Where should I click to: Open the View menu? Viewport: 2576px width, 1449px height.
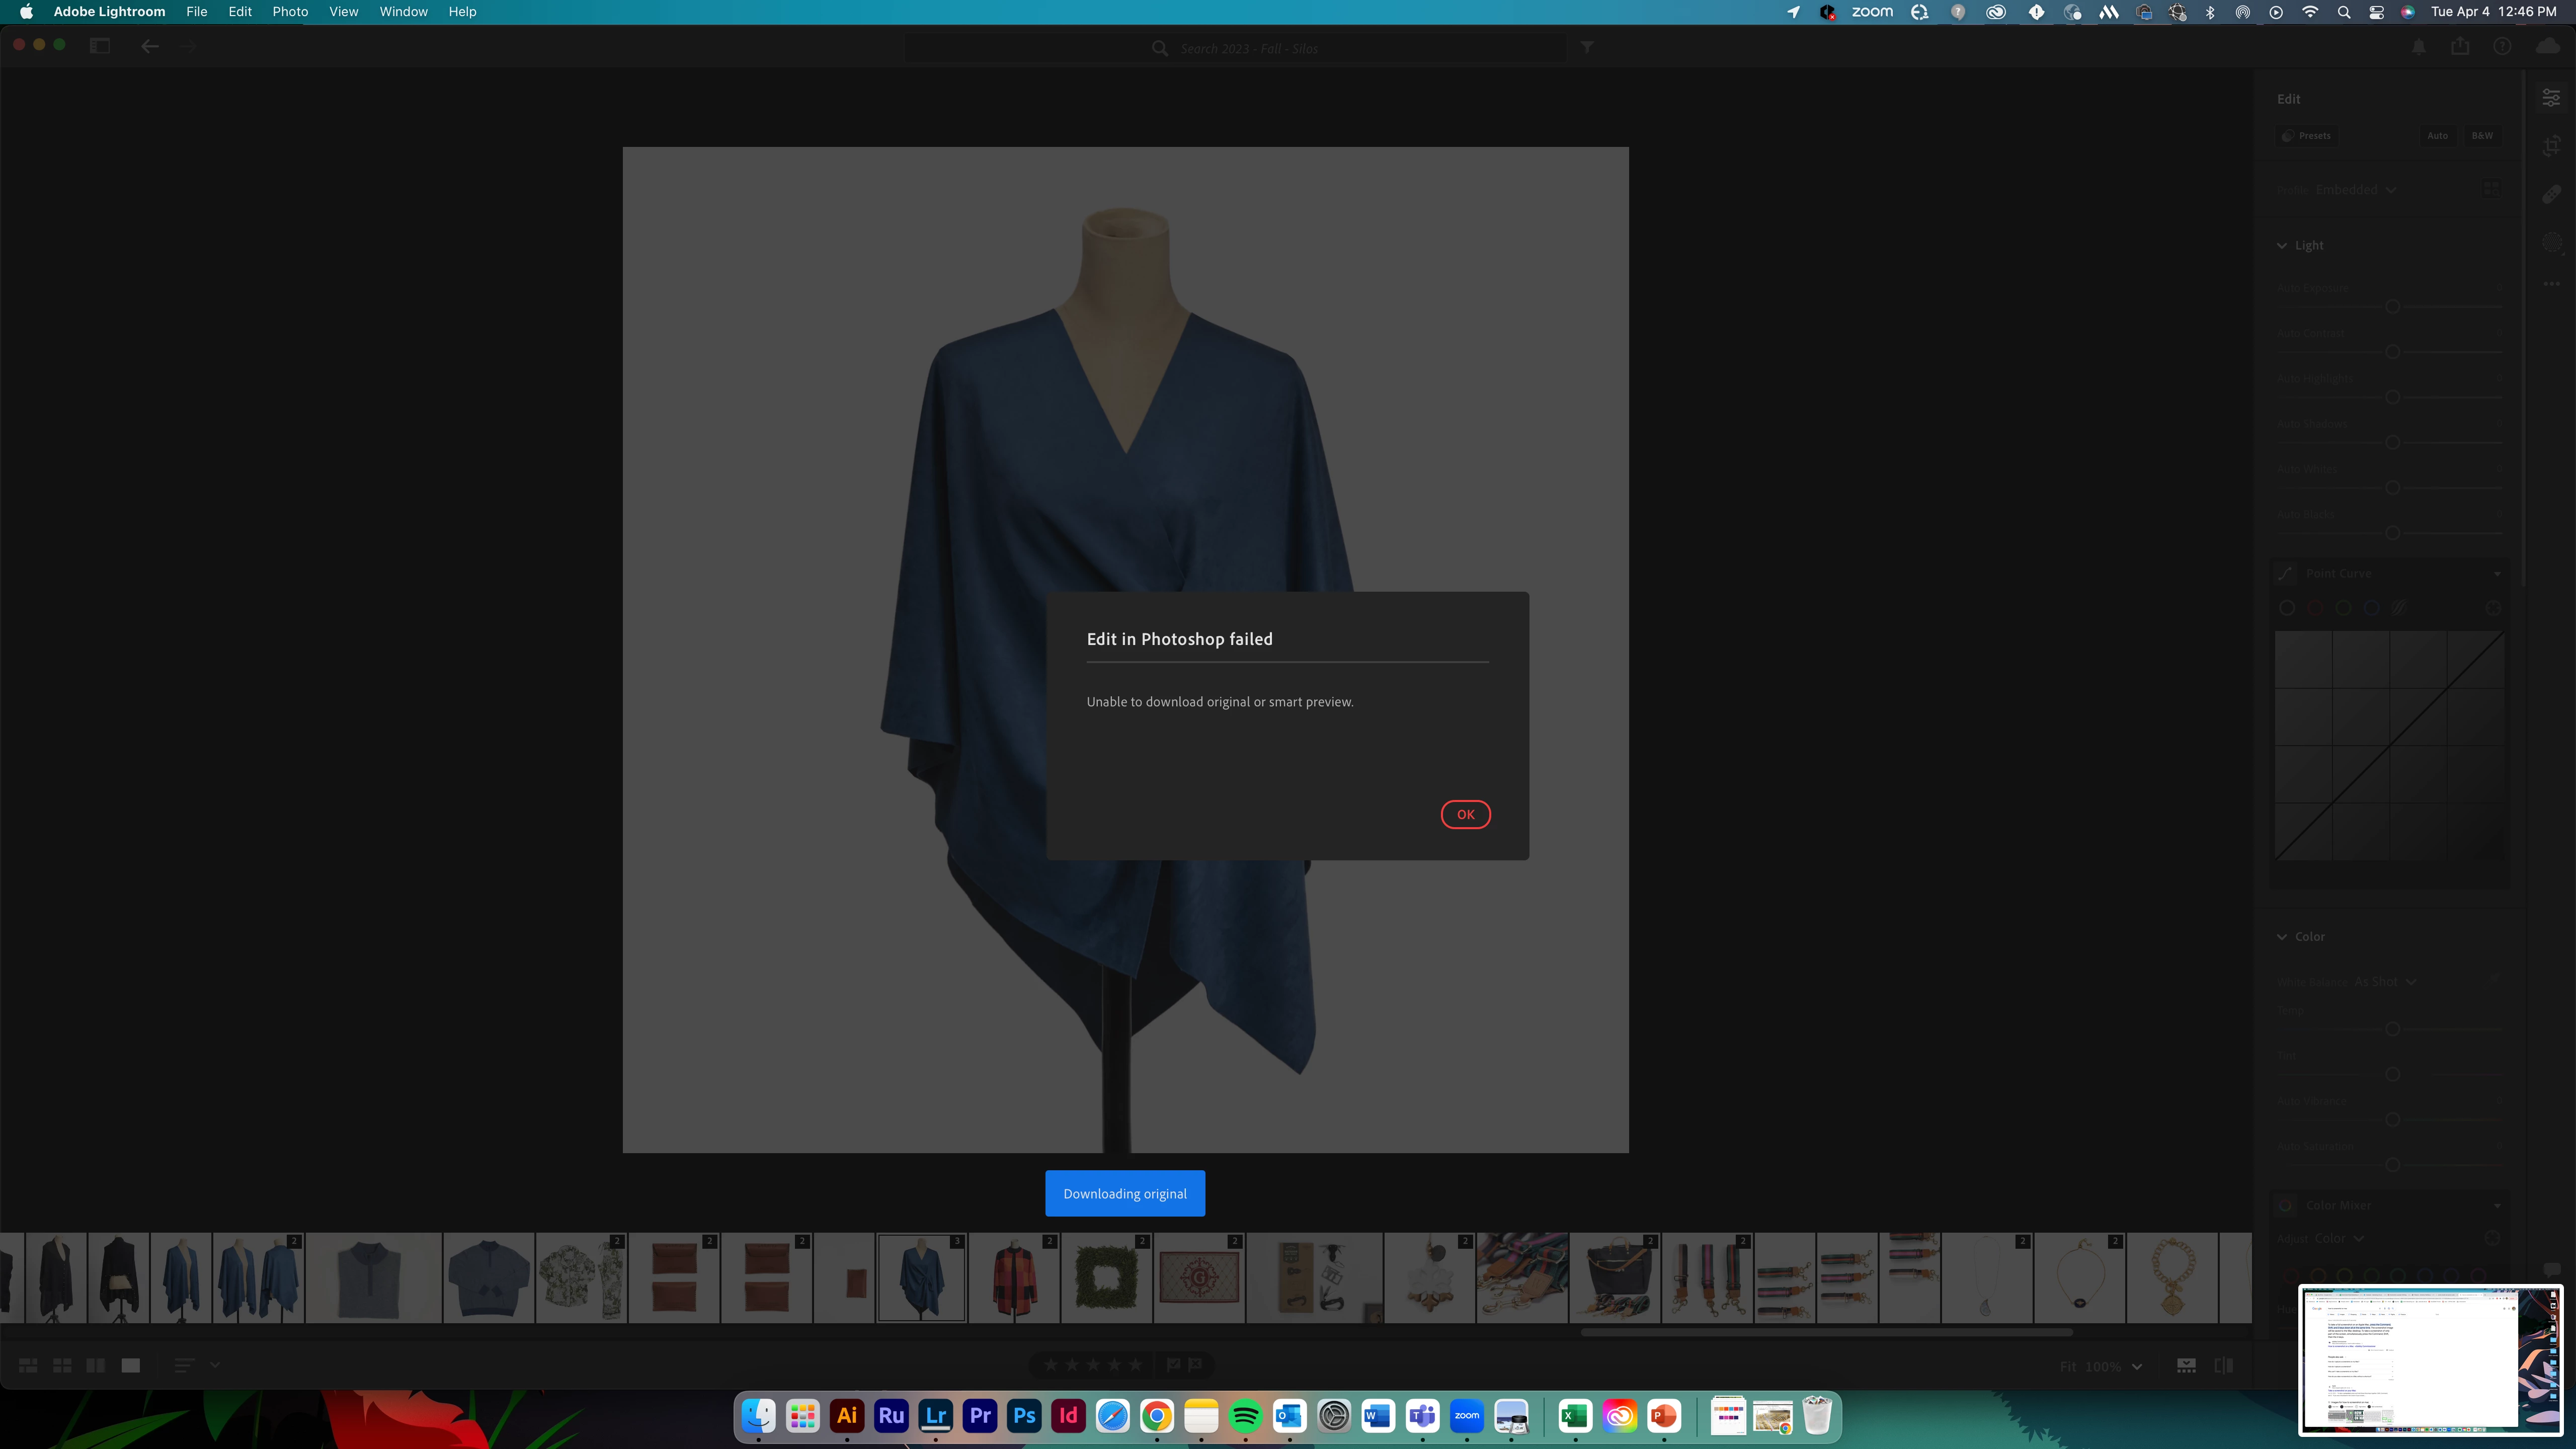click(343, 12)
